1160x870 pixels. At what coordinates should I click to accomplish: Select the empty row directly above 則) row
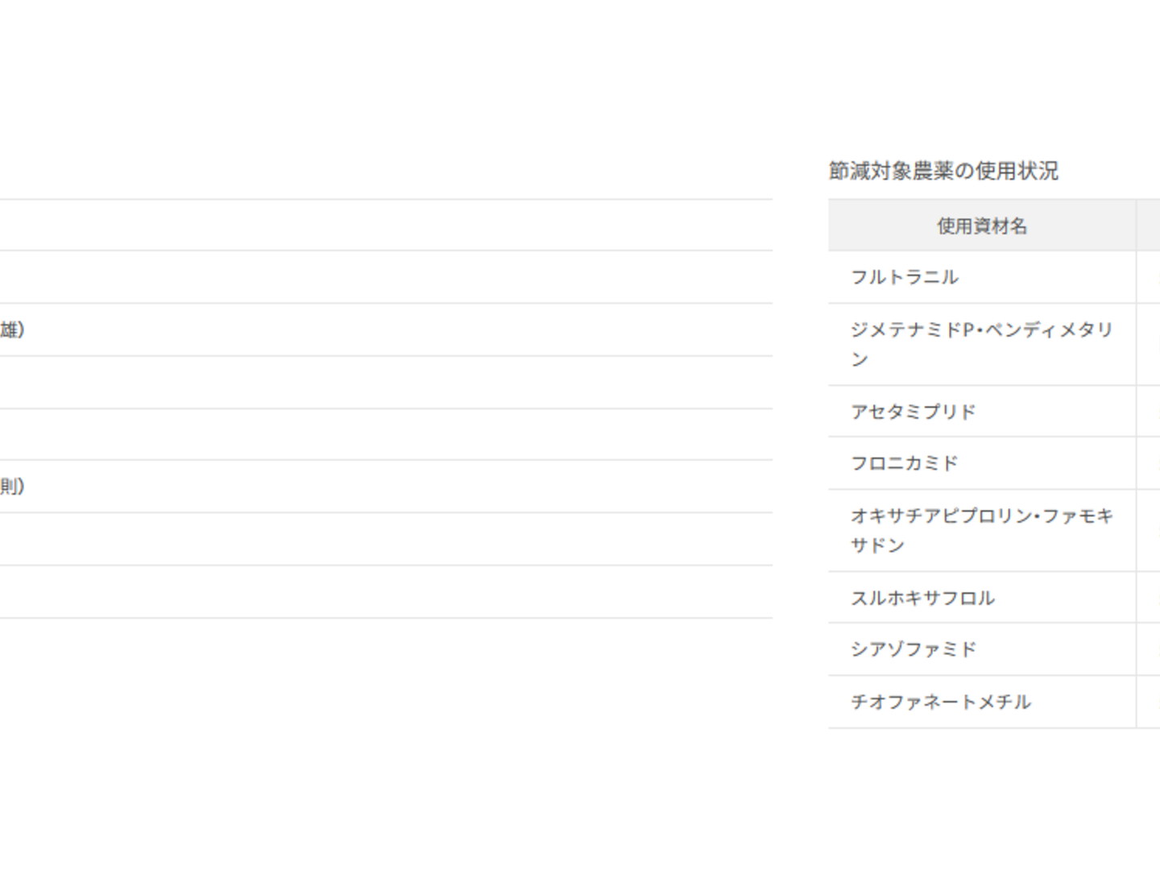tap(385, 434)
